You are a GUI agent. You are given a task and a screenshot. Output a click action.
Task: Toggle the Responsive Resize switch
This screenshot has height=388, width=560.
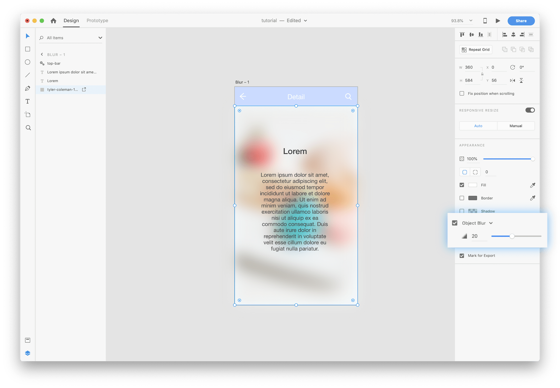pos(530,110)
